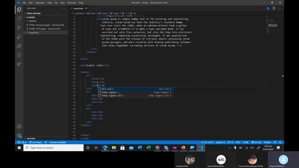
Task: Open Microsoft Store from the taskbar
Action: click(122, 147)
